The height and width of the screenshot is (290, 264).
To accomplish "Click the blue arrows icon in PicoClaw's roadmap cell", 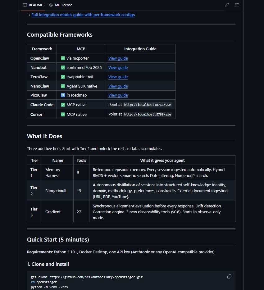I will click(62, 95).
